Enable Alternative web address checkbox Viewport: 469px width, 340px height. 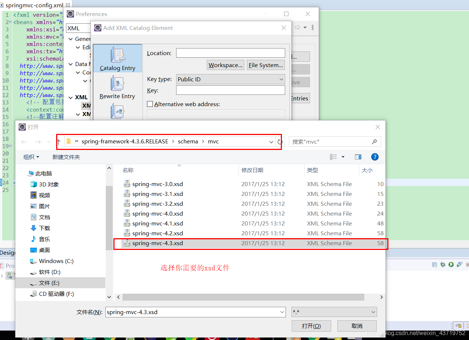(150, 104)
